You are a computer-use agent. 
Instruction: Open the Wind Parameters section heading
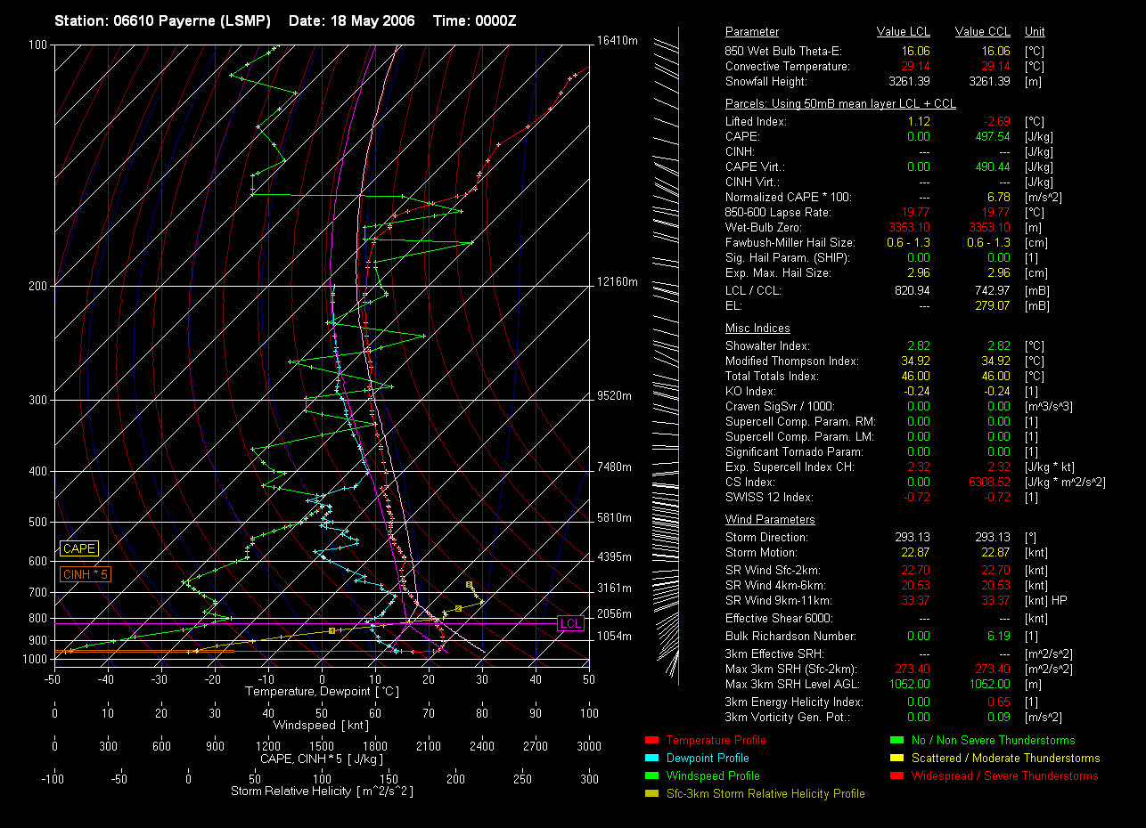point(770,520)
